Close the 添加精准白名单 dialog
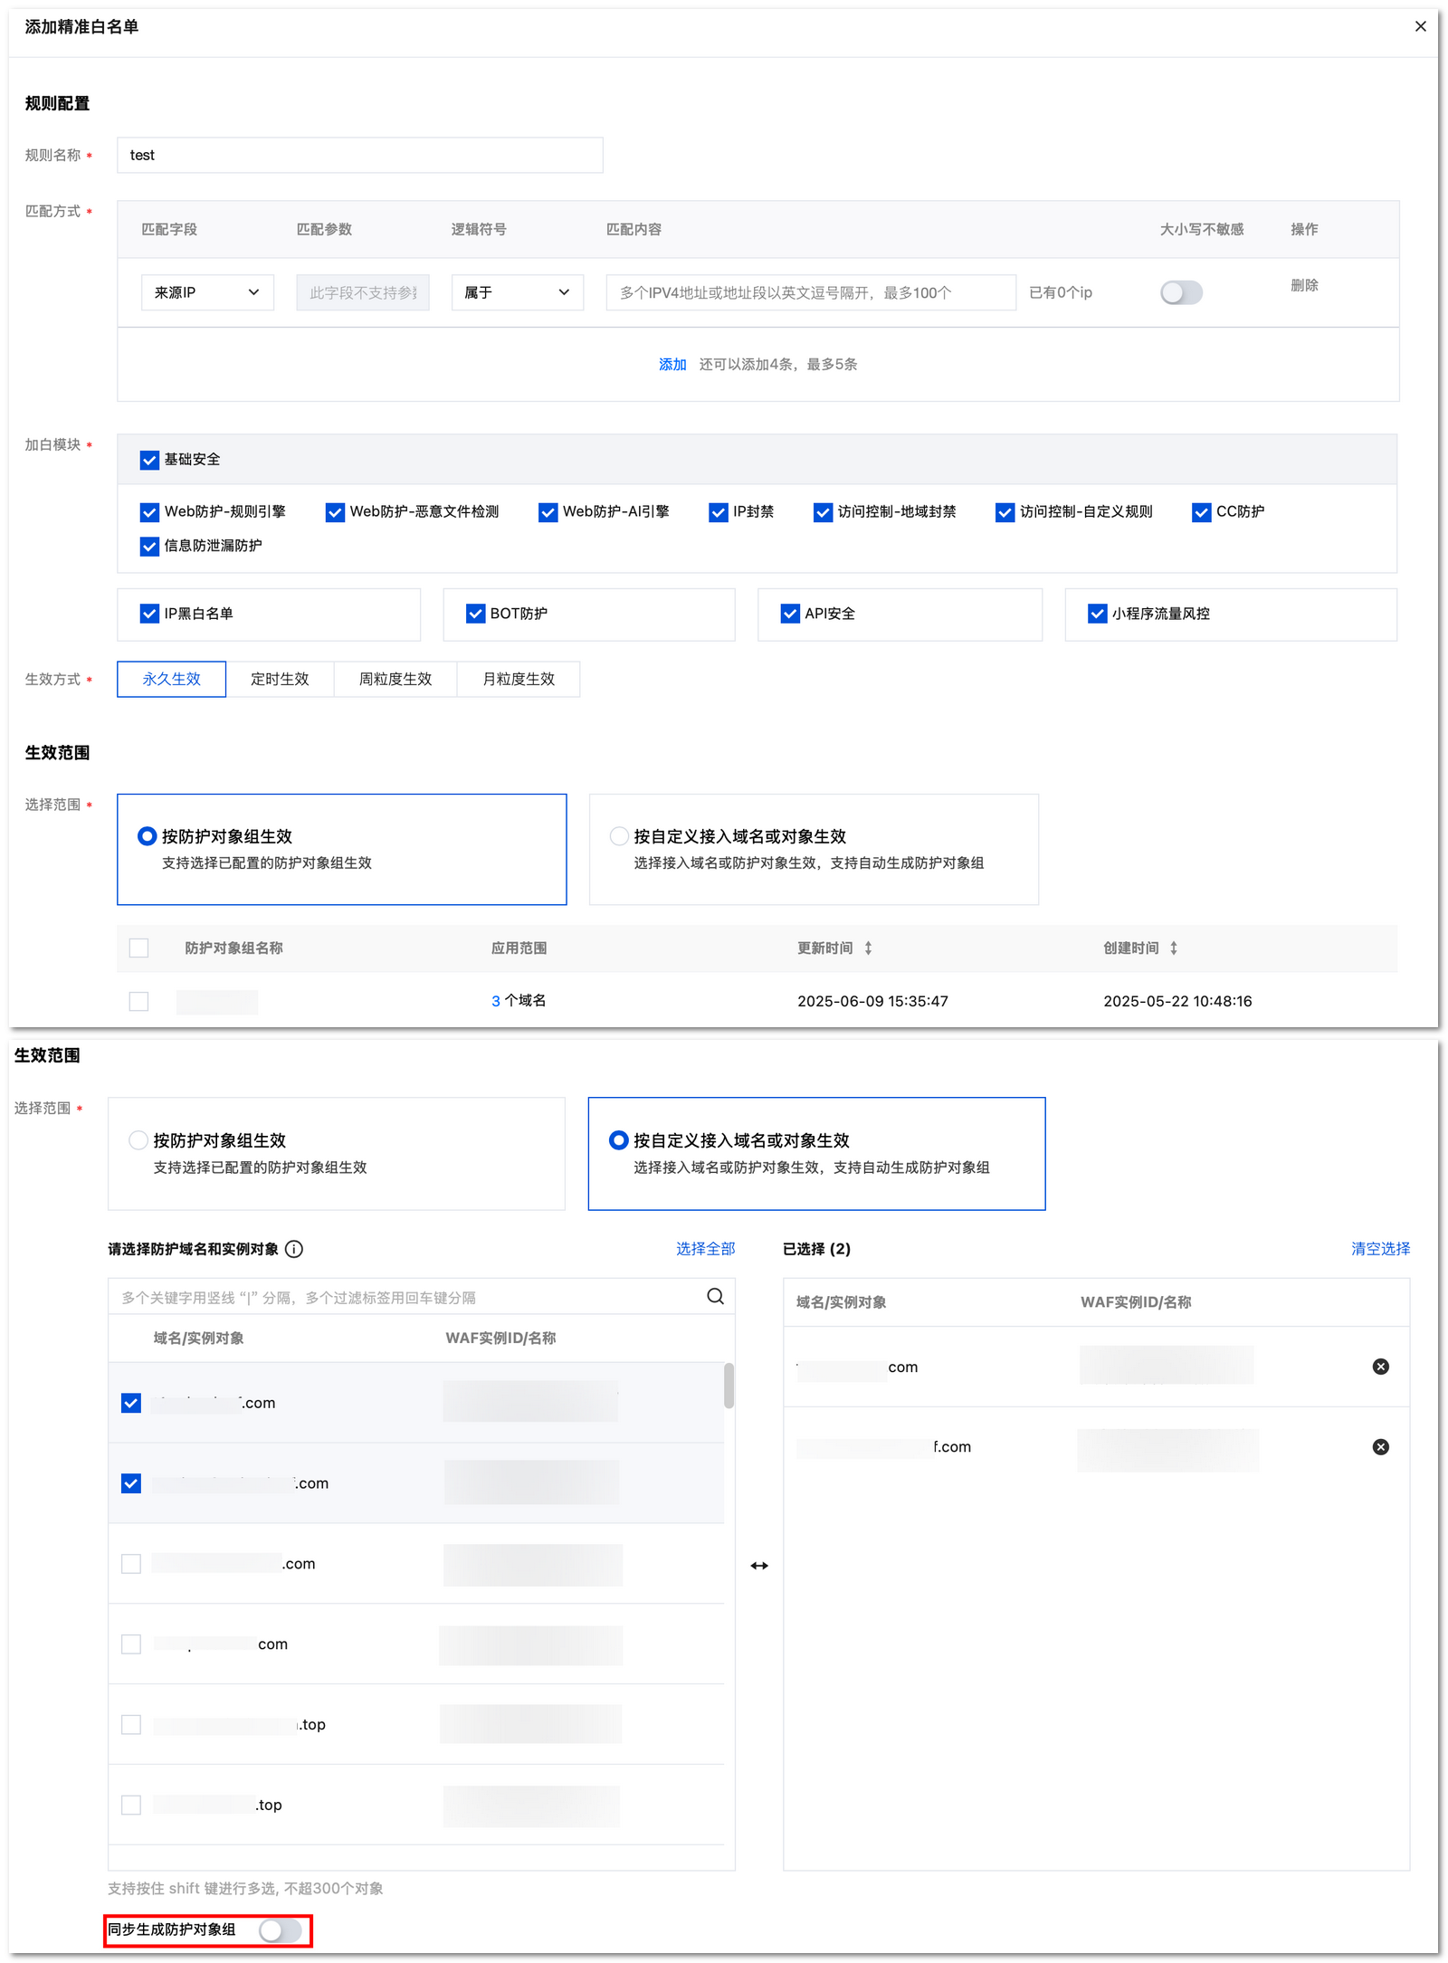1448x1963 pixels. pyautogui.click(x=1420, y=26)
